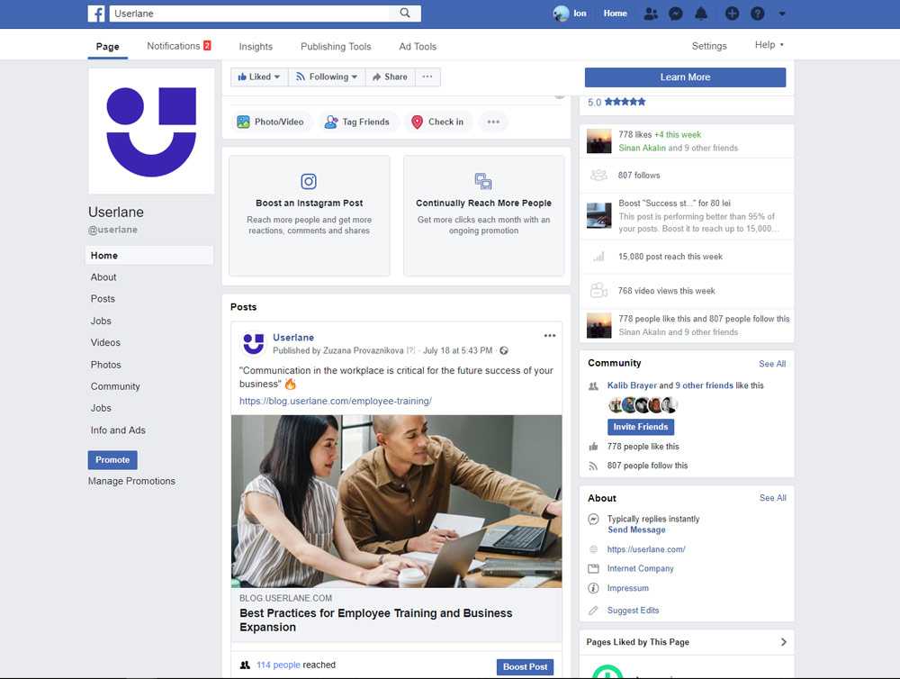Open Videos in the left sidebar

coord(105,342)
